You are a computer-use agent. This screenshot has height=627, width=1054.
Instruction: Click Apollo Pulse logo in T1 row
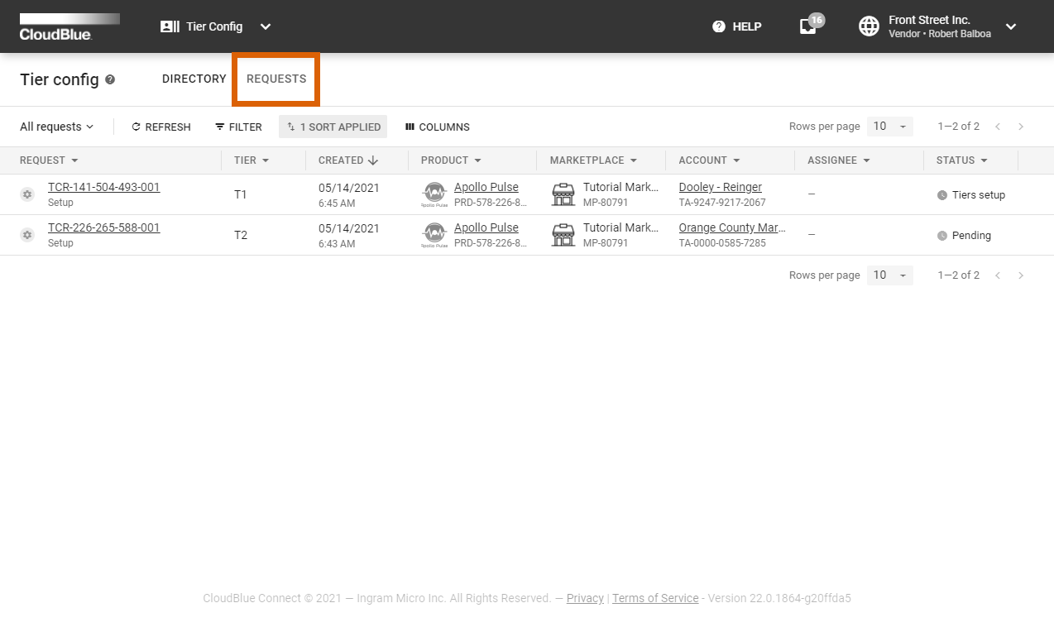[x=434, y=195]
